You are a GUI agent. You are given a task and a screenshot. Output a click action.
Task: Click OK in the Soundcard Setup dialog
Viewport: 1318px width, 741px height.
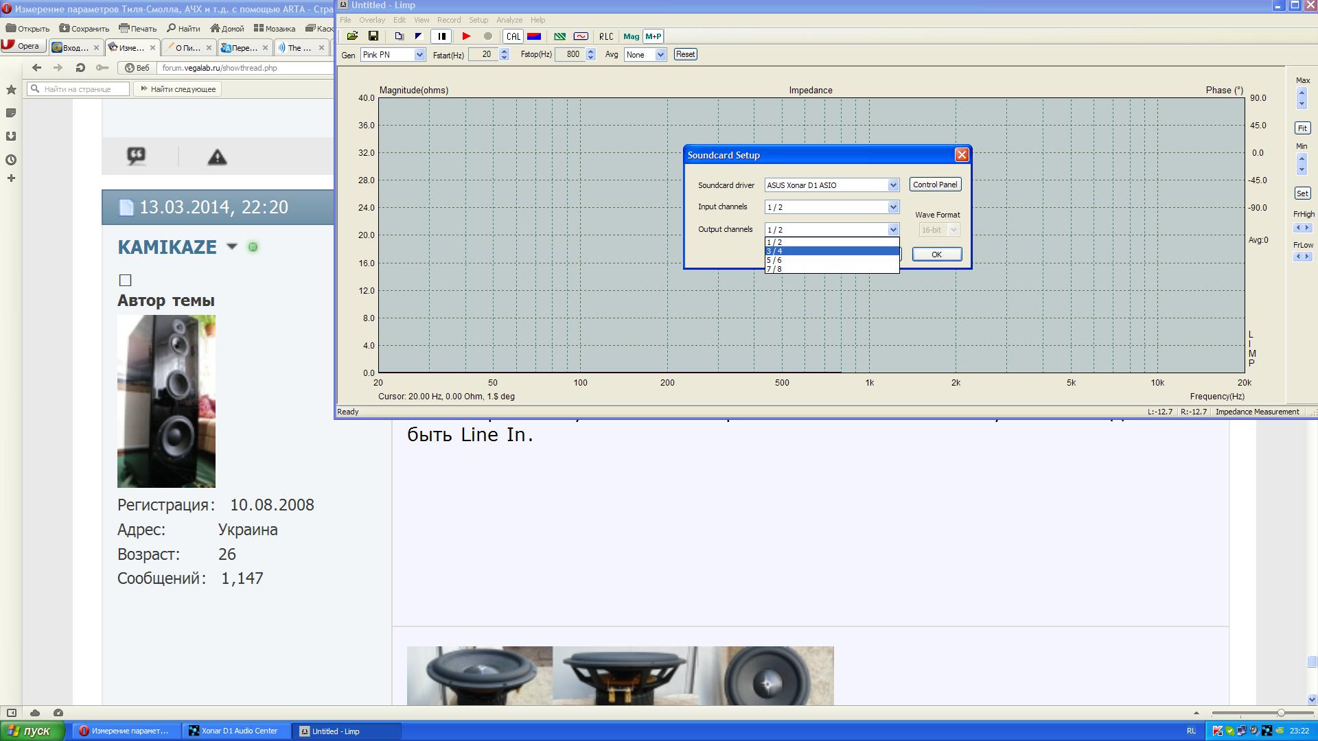pyautogui.click(x=937, y=255)
